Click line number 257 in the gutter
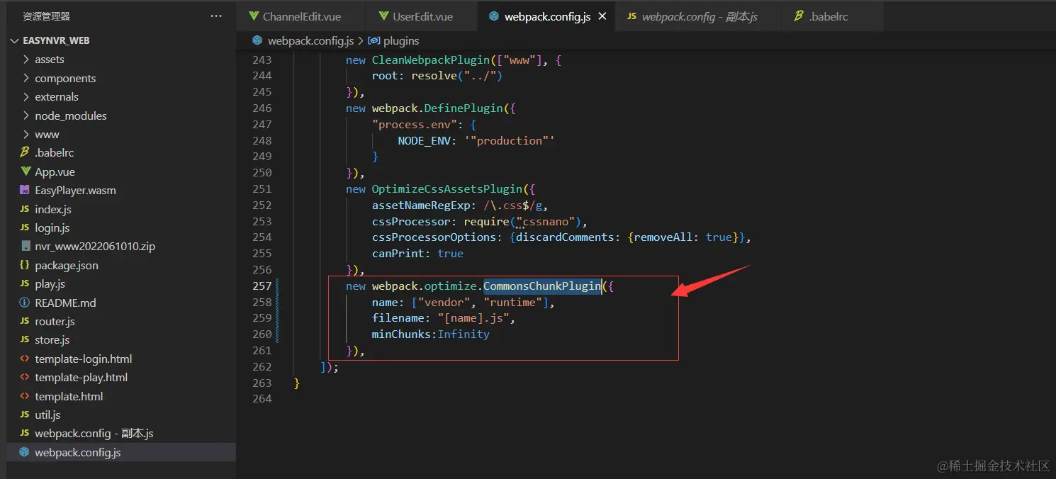 click(x=262, y=286)
